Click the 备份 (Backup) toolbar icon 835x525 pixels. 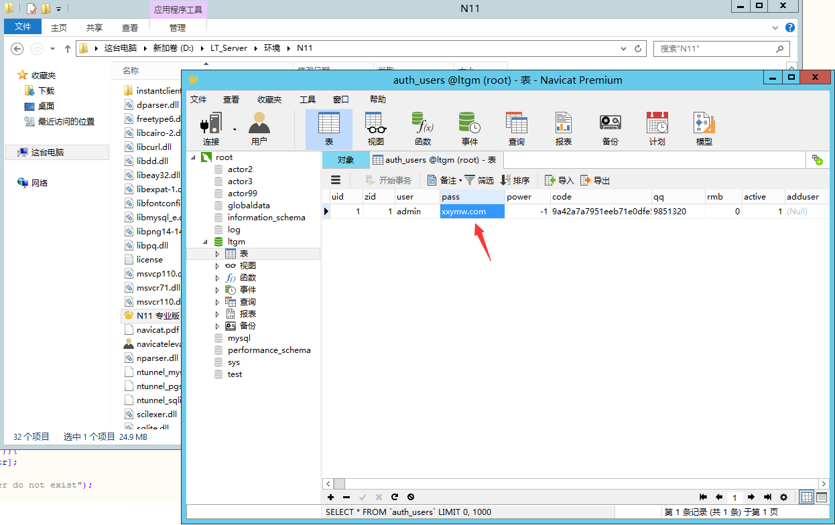point(610,129)
